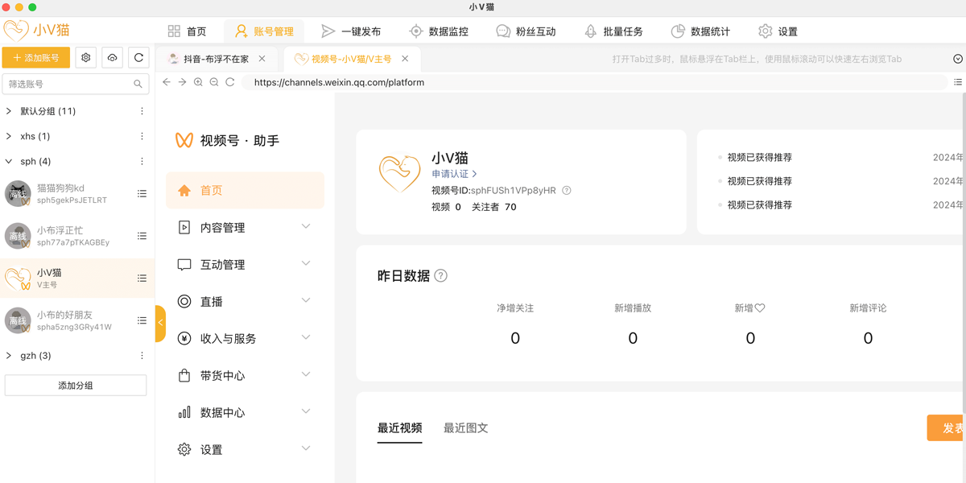Zoom in the embedded page
This screenshot has width=966, height=483.
pos(198,82)
